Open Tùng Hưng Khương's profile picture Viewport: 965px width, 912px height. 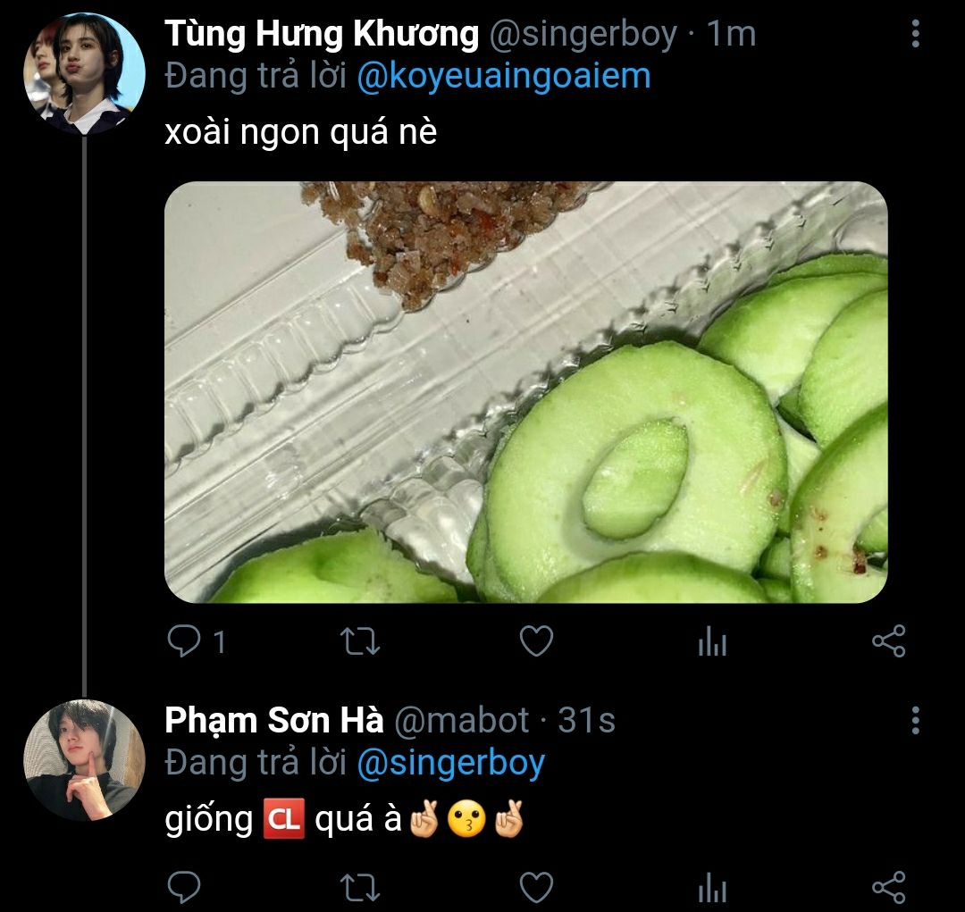[84, 73]
